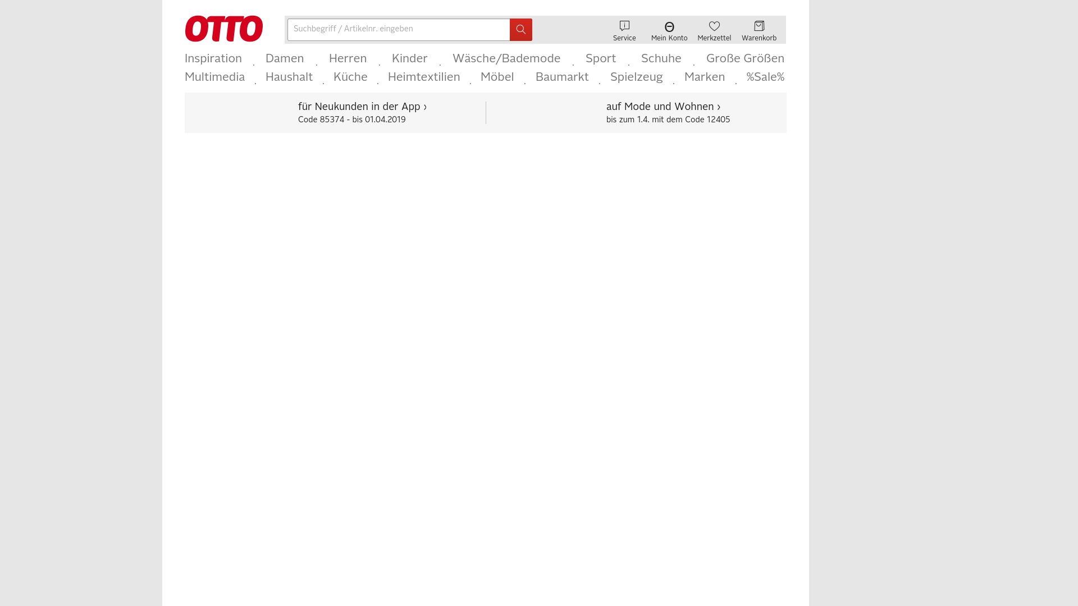The height and width of the screenshot is (606, 1078).
Task: Open the Damen category
Action: 285,58
